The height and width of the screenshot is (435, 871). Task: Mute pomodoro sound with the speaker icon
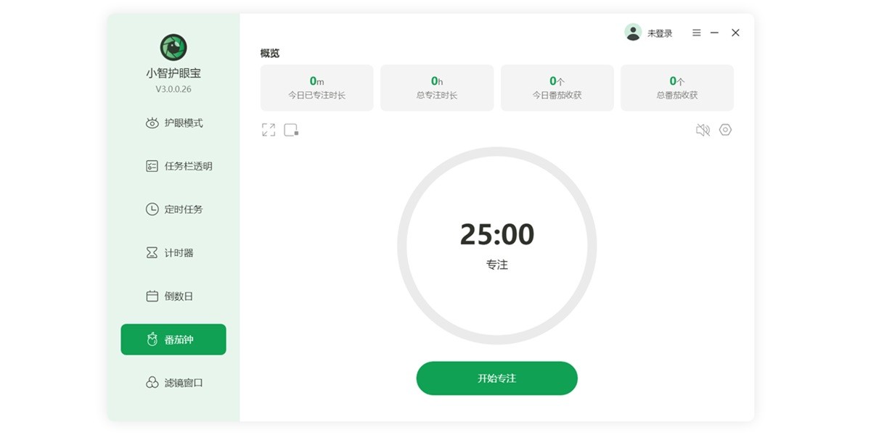tap(702, 129)
